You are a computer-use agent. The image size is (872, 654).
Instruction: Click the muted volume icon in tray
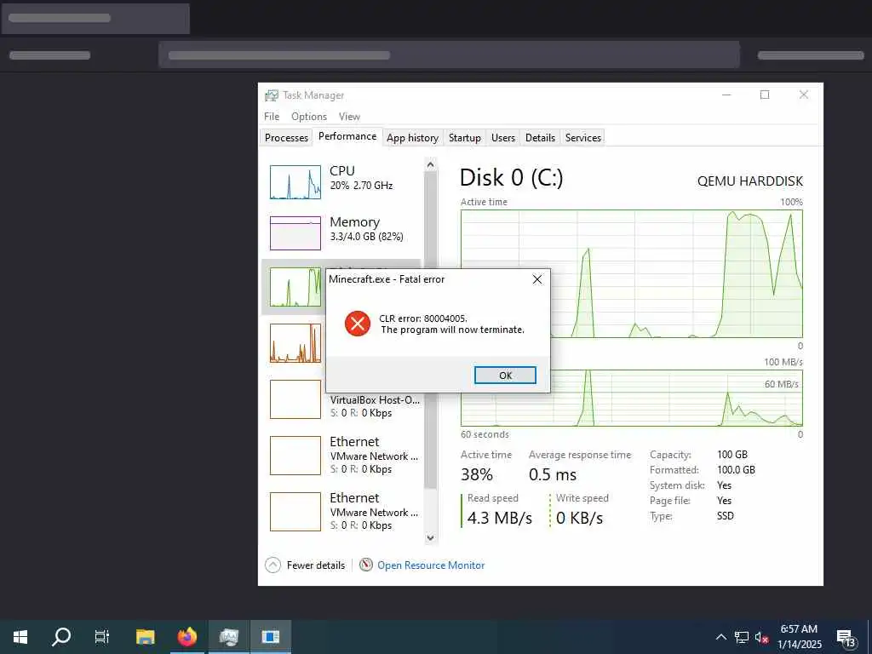coord(761,637)
